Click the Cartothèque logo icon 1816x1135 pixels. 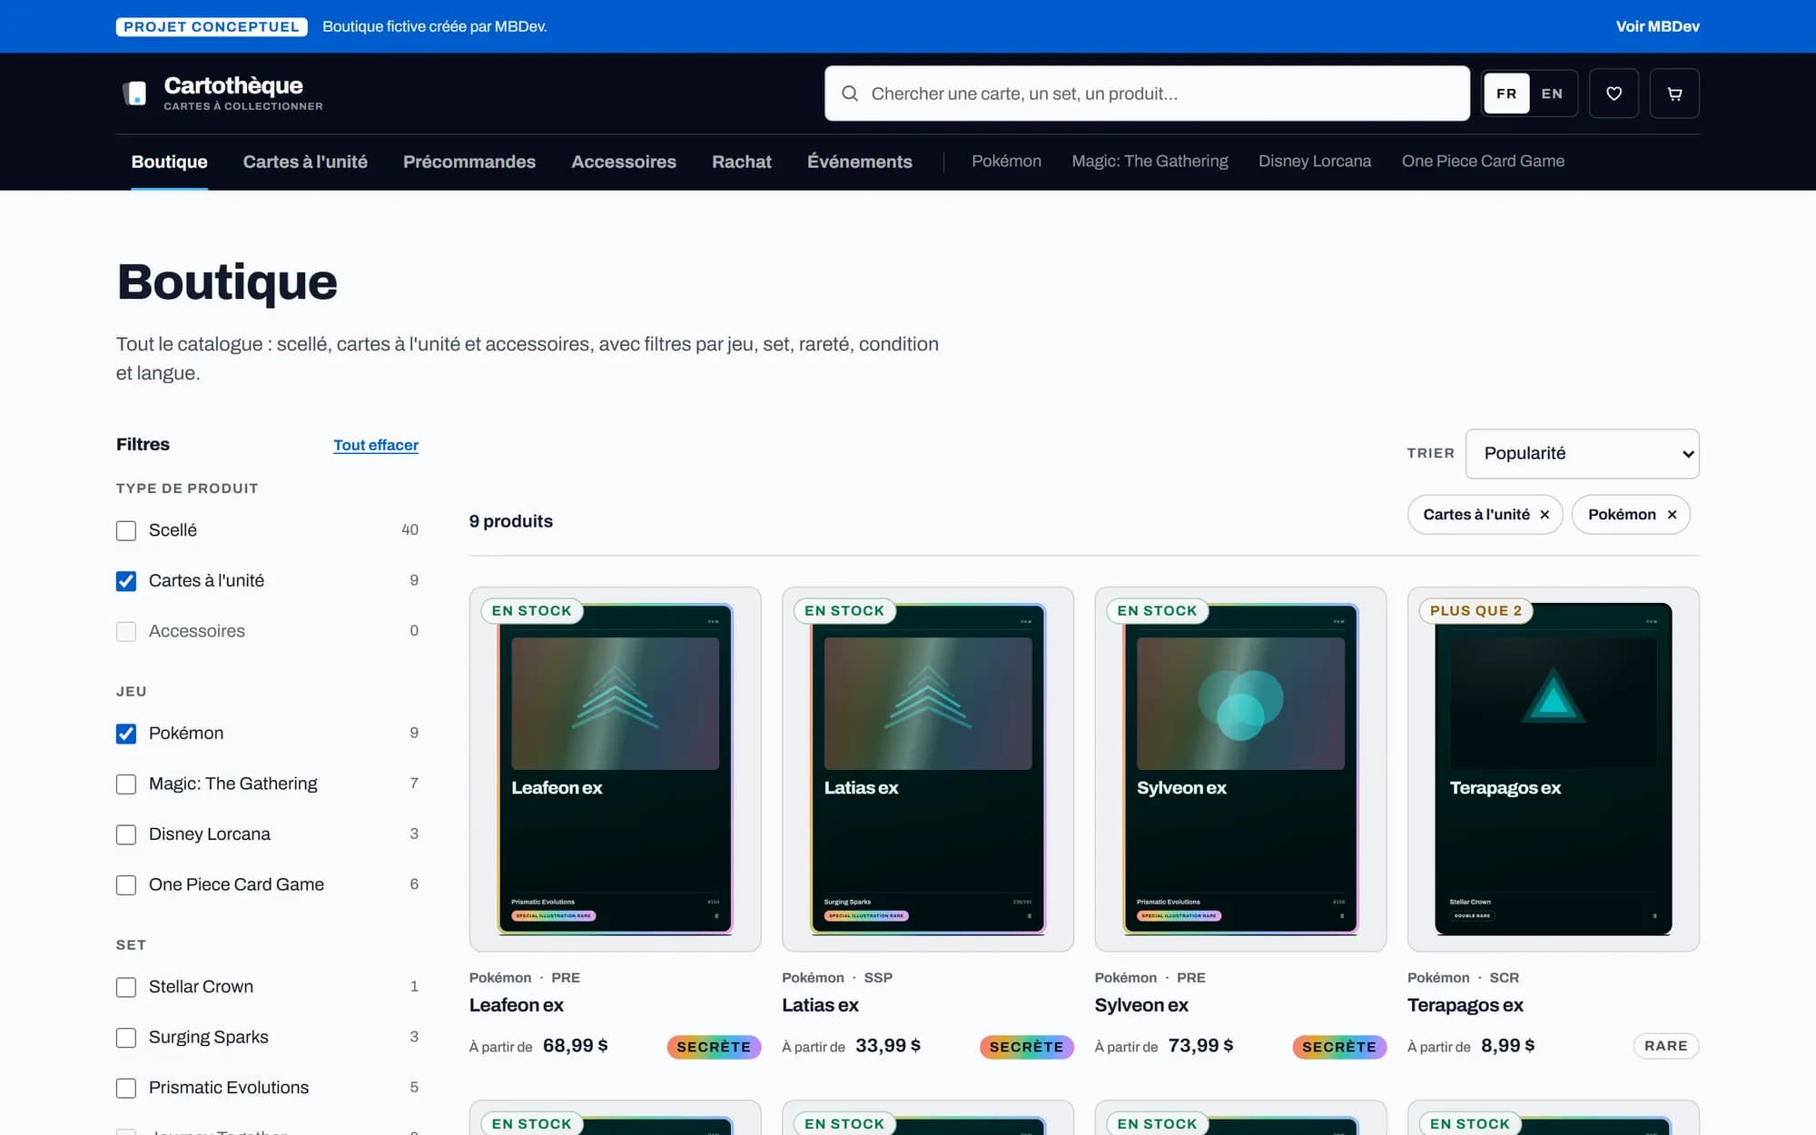pos(134,93)
